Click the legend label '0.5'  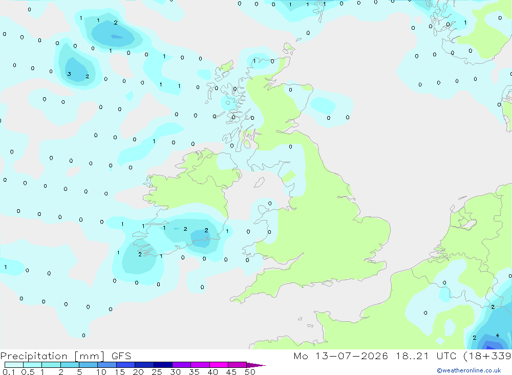[x=28, y=372]
